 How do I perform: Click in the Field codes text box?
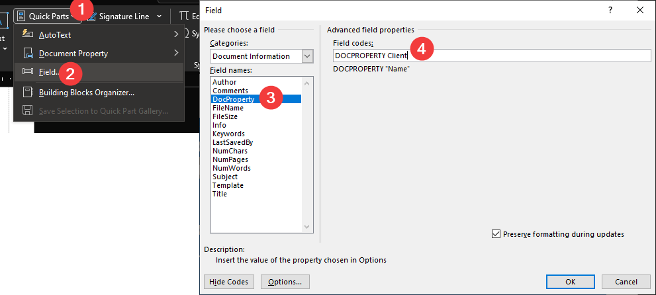coord(492,56)
